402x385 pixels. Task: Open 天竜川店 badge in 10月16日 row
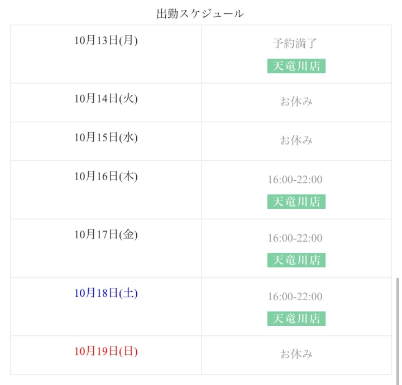296,202
